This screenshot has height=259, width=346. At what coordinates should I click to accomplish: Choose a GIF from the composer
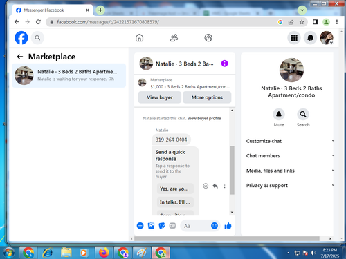172,226
